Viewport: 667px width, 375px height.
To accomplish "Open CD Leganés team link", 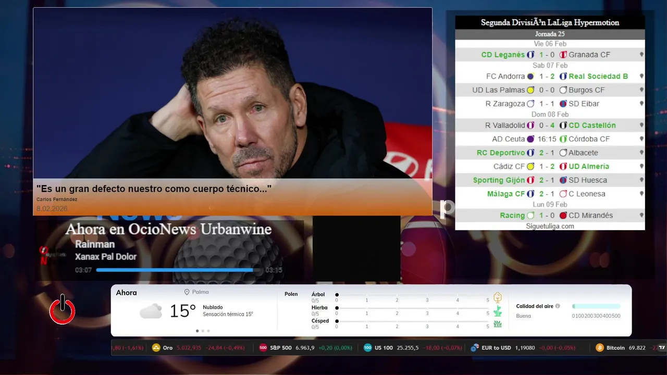I will (x=503, y=55).
